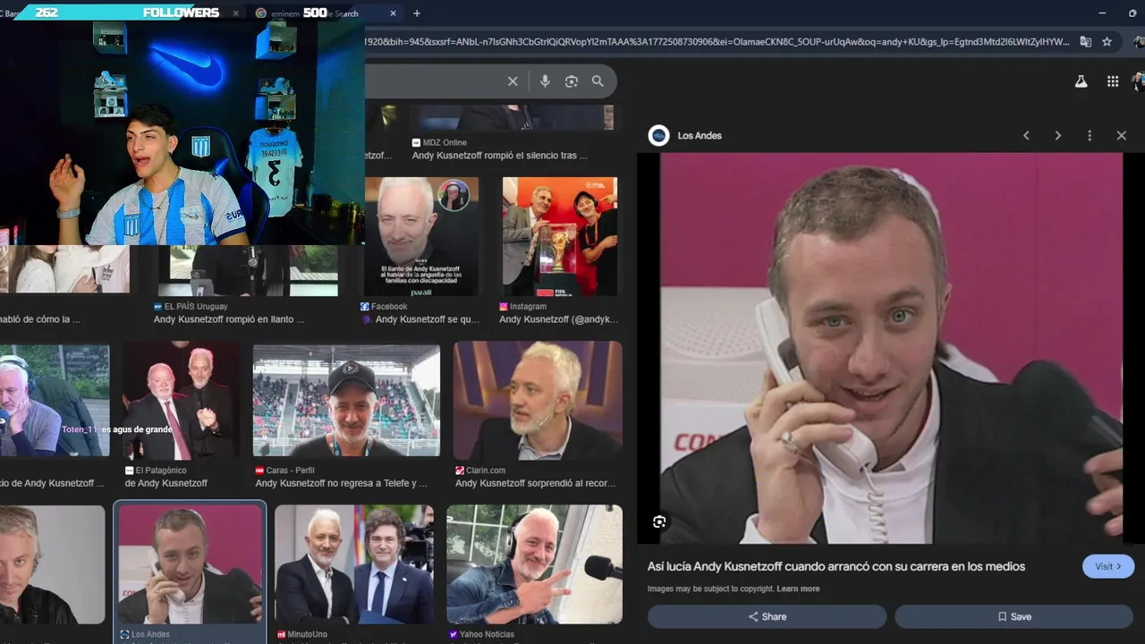Open El Patagónico thumbnail of two men
The image size is (1145, 644).
click(x=181, y=400)
